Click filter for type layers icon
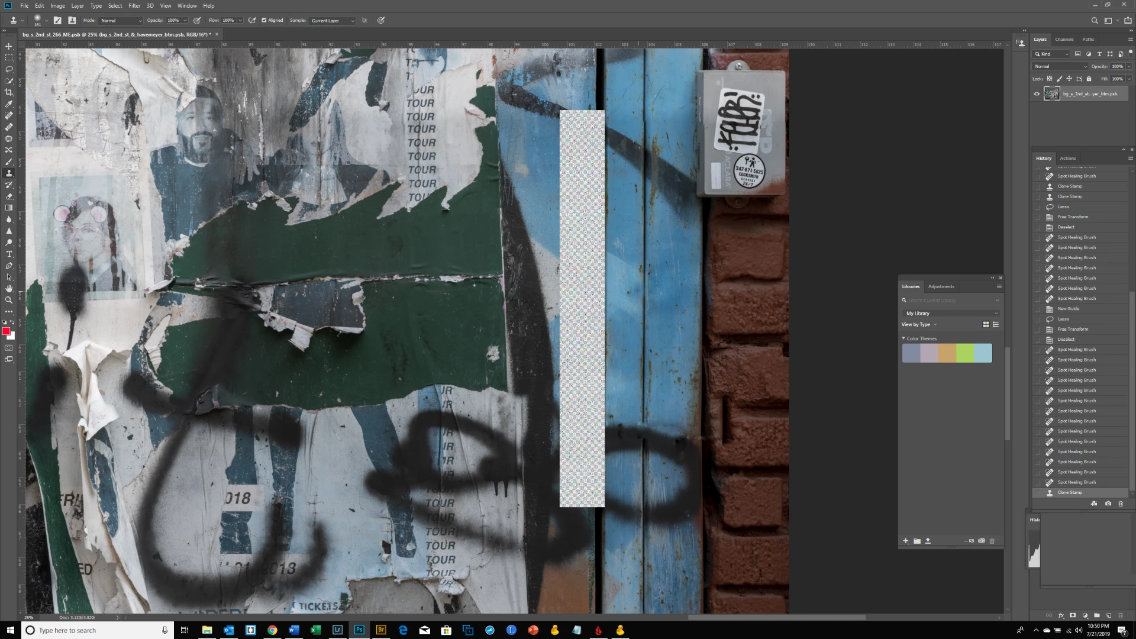 [x=1099, y=54]
